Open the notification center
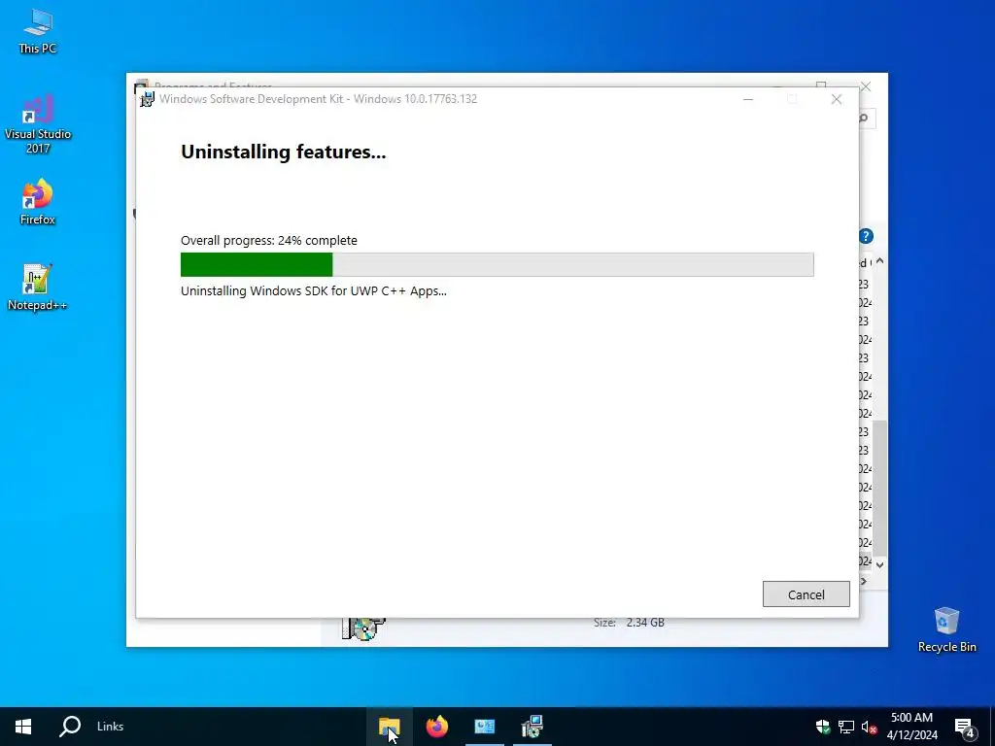 pyautogui.click(x=965, y=728)
